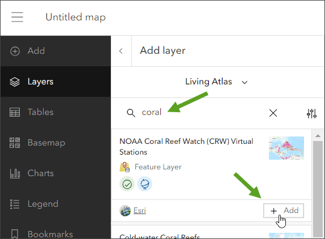Open NOAA Coral Reef Watch Virtual Stations title
Screen dimensions: 325x239
(x=186, y=147)
